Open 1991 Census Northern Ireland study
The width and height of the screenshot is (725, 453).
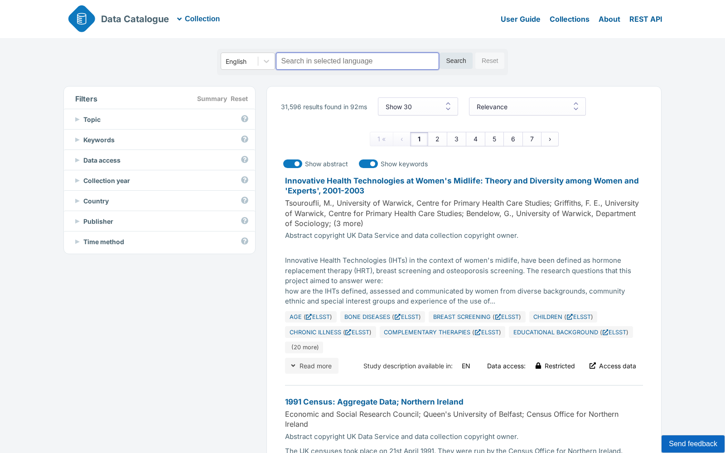tap(374, 402)
